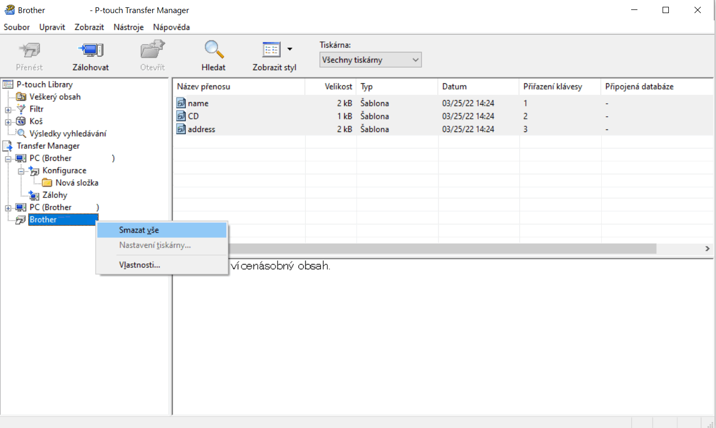The height and width of the screenshot is (428, 716).
Task: Click the horizontal scrollbar right arrow
Action: click(x=708, y=248)
